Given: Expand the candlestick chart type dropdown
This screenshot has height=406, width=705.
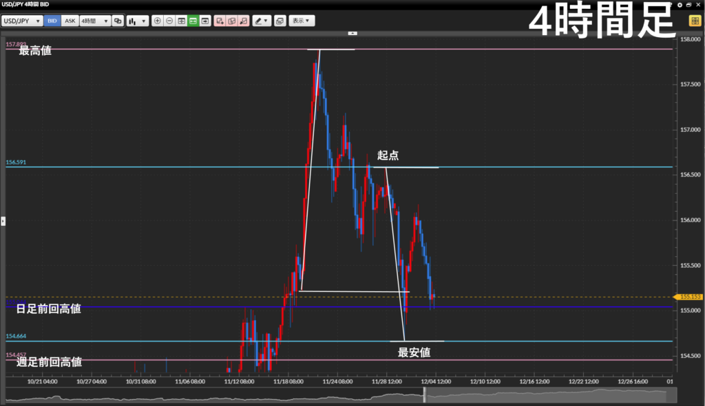Looking at the screenshot, I should click(x=138, y=21).
